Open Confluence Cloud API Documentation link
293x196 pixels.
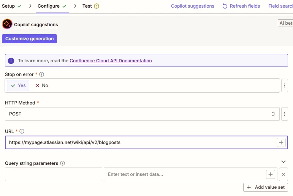tap(111, 61)
